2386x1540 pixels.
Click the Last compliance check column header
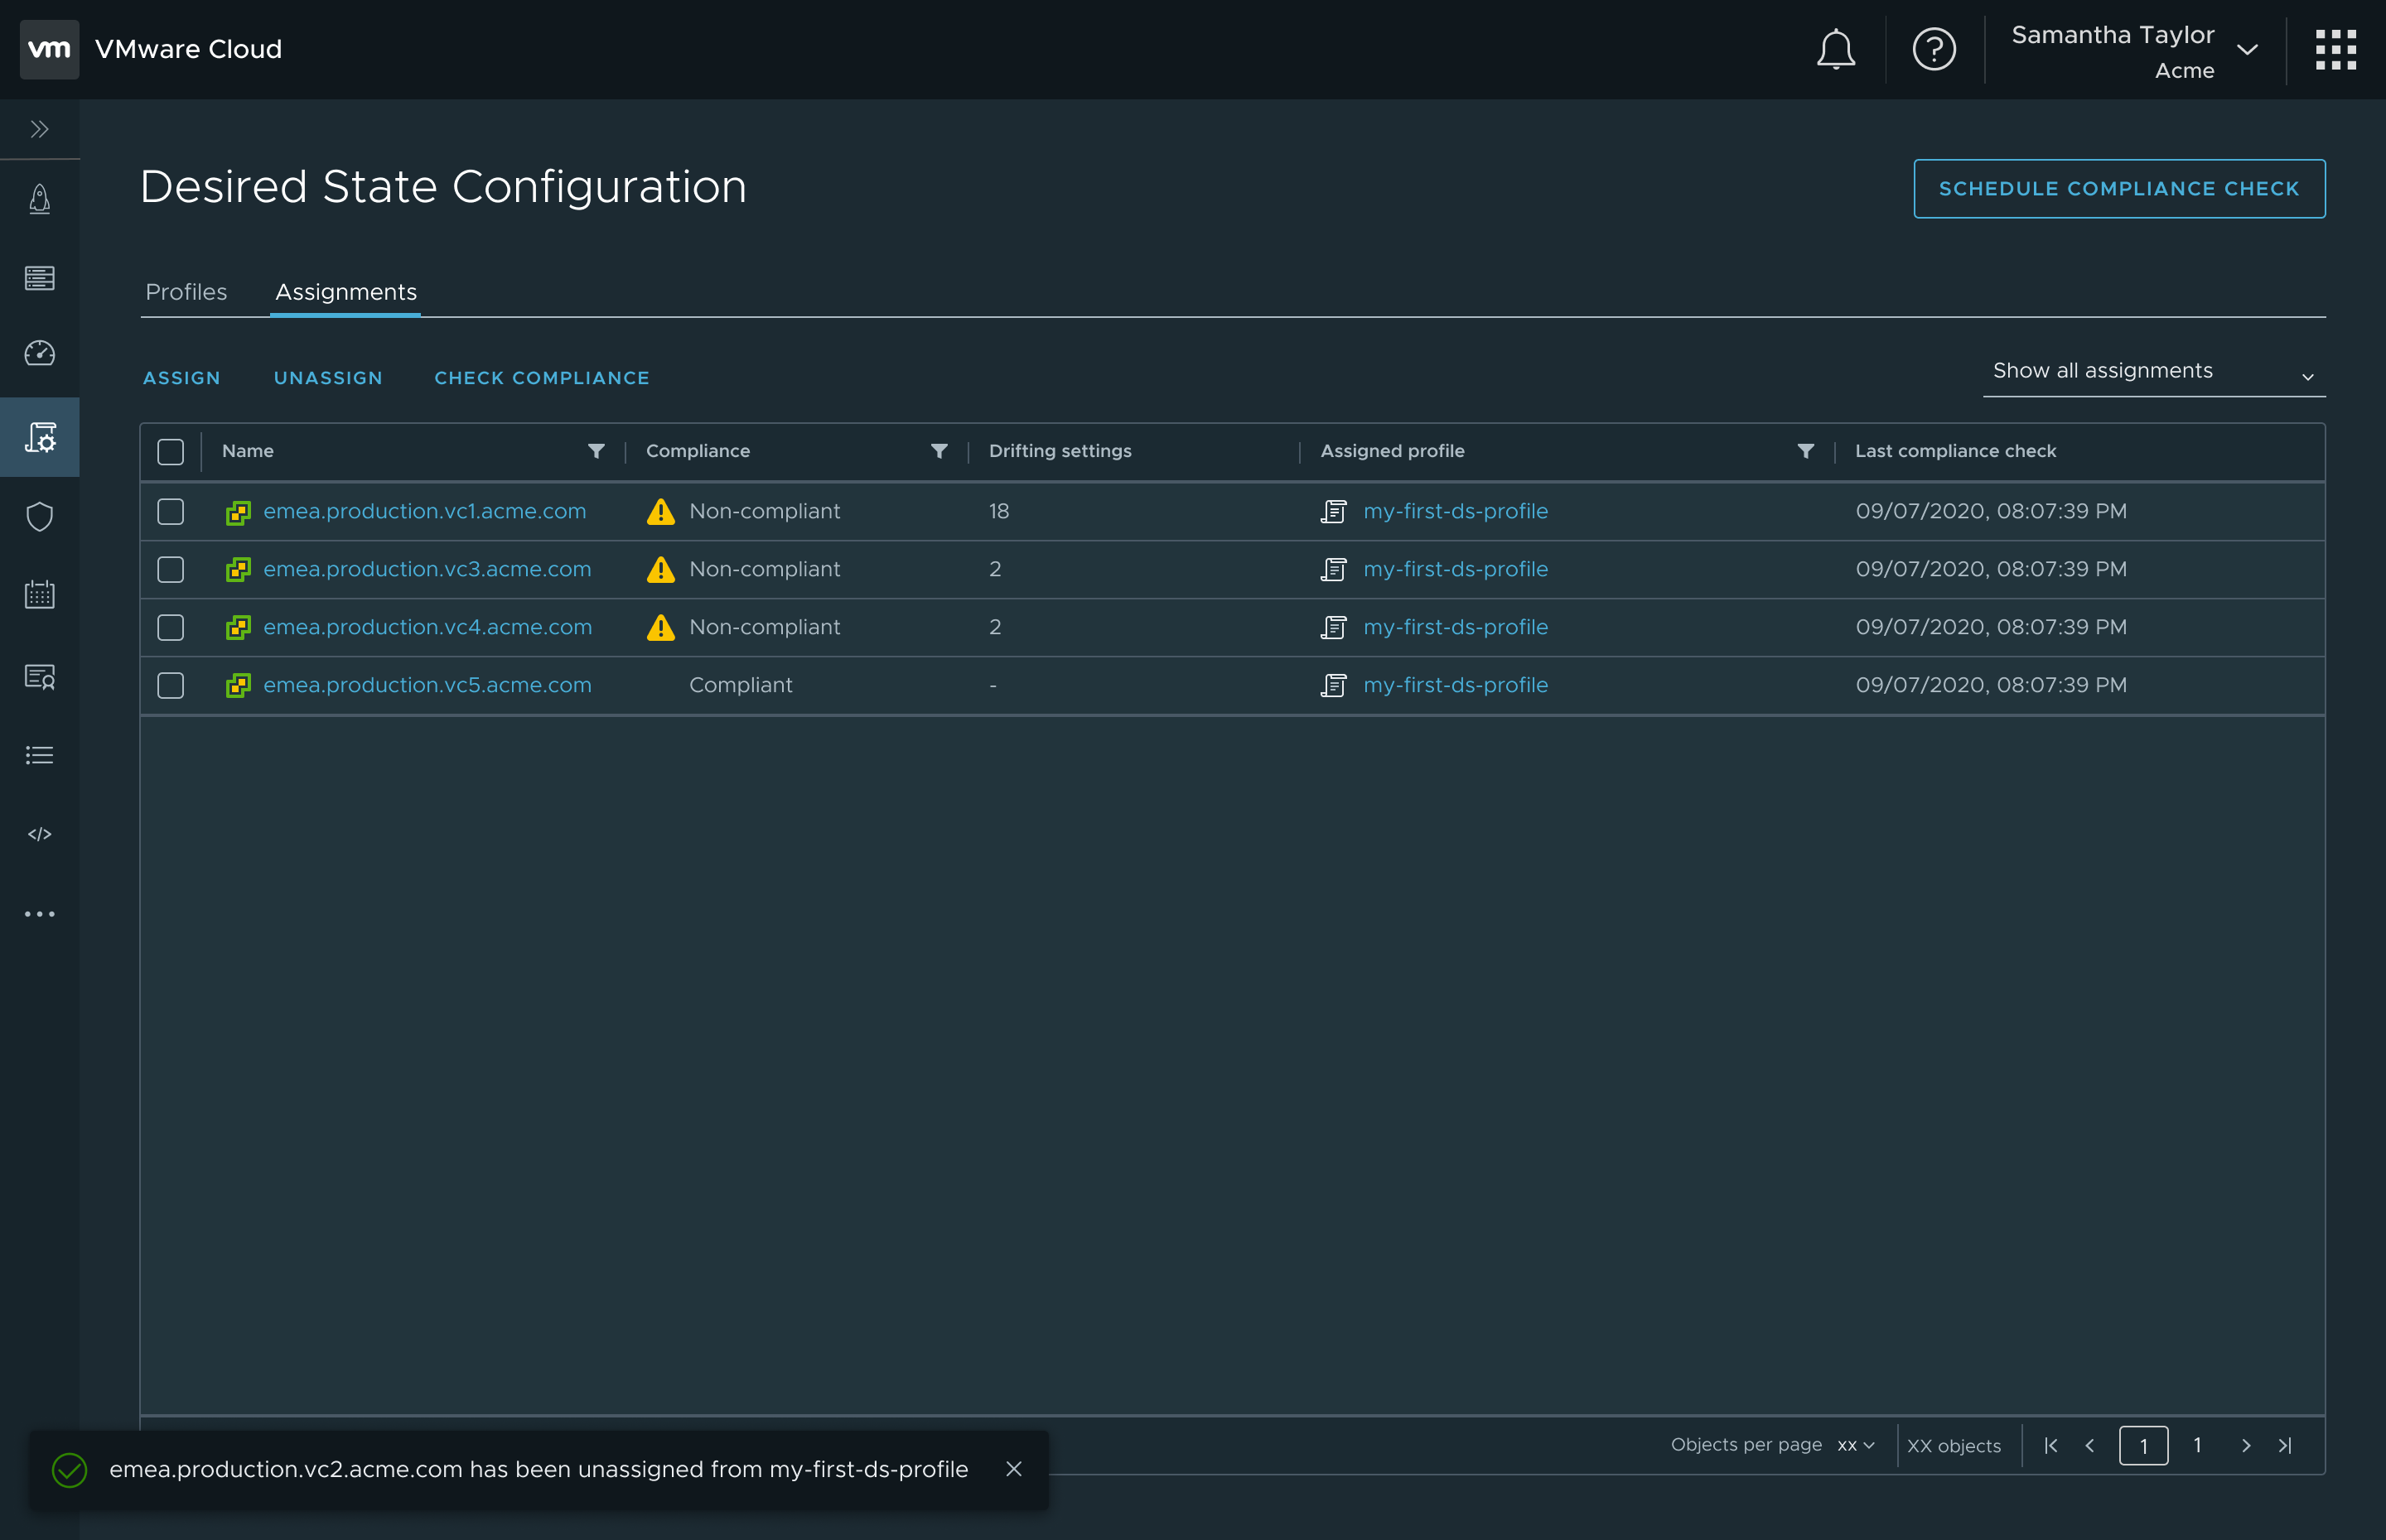(1955, 451)
